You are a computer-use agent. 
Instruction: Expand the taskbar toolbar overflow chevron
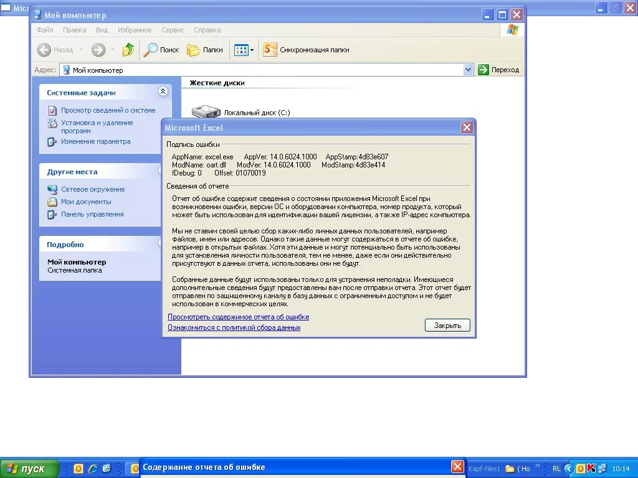click(538, 466)
